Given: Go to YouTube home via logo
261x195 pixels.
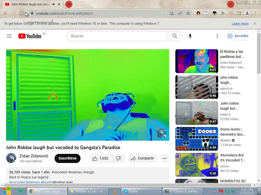Looking at the screenshot, I should (30, 36).
